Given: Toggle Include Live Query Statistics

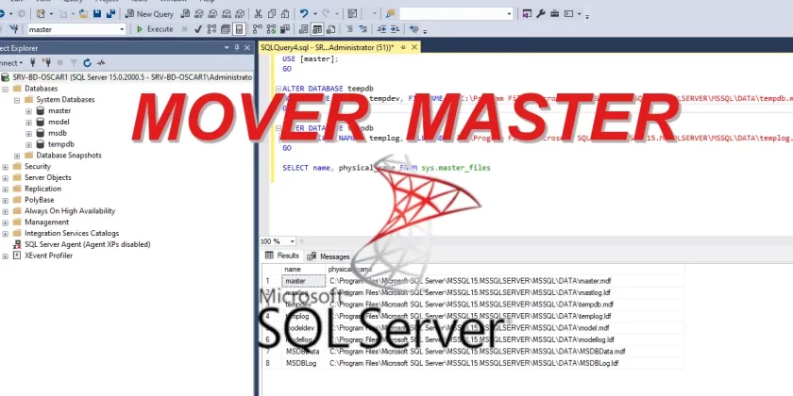Looking at the screenshot, I should 271,29.
